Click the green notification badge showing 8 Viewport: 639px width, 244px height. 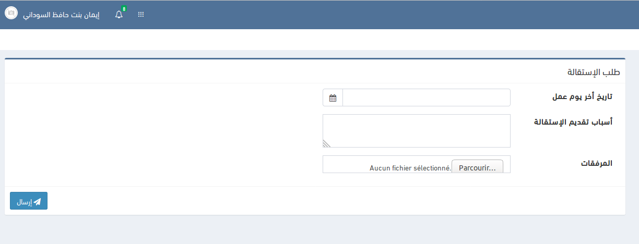point(124,9)
